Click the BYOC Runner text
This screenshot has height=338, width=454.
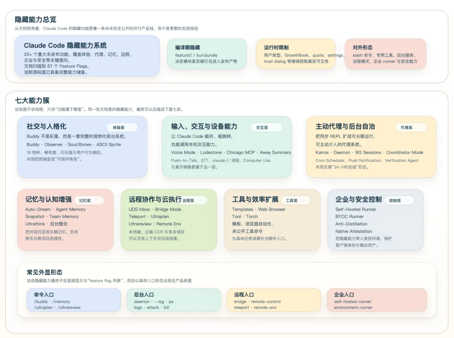[349, 217]
